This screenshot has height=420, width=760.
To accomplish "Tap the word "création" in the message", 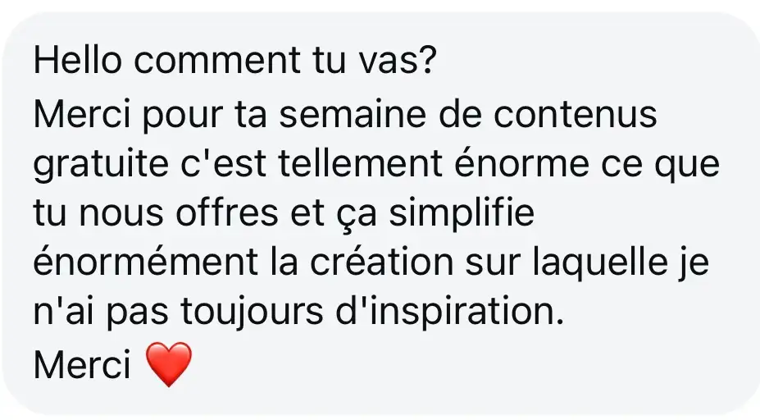I will pyautogui.click(x=381, y=262).
